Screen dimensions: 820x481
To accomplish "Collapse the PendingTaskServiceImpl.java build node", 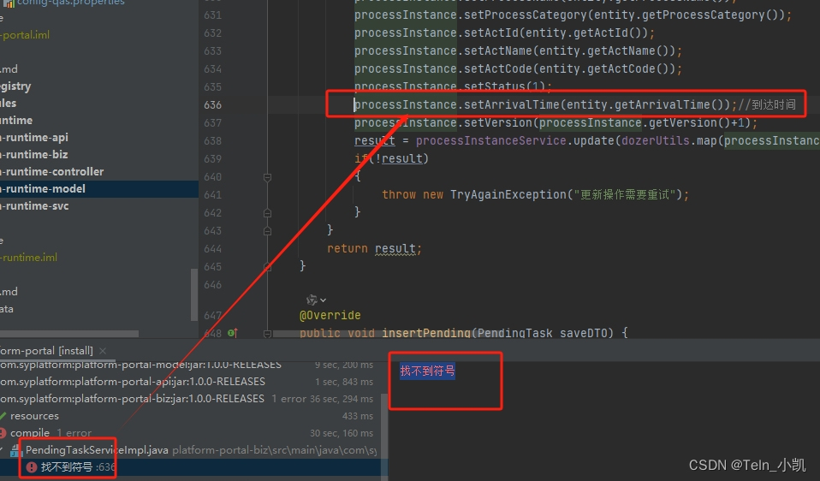I will pos(2,449).
